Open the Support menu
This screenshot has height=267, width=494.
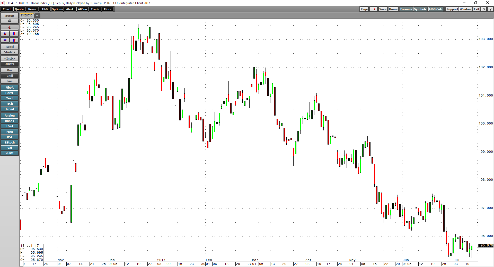point(452,9)
